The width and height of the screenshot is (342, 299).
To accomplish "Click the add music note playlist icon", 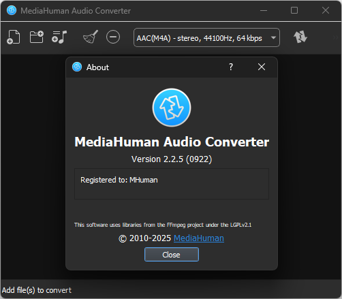I will [x=59, y=37].
